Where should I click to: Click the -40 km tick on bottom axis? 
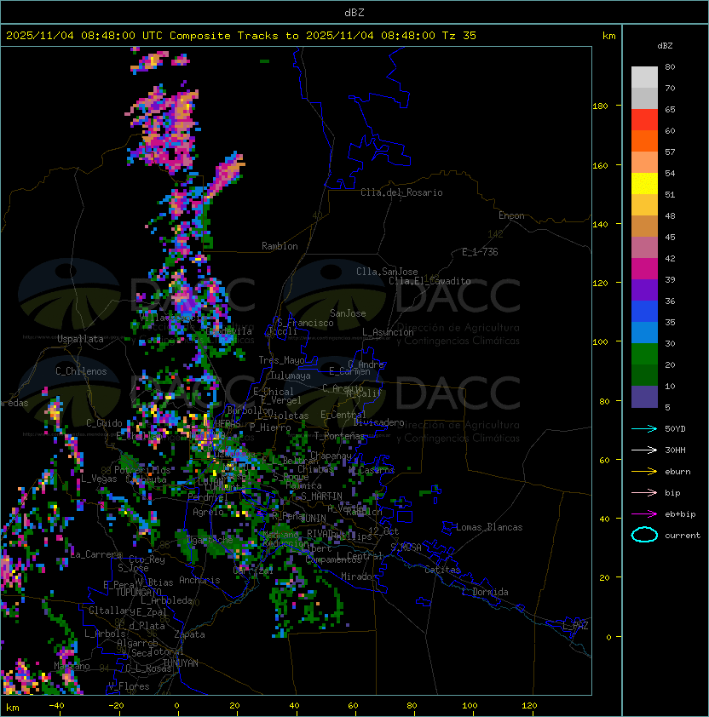(56, 706)
